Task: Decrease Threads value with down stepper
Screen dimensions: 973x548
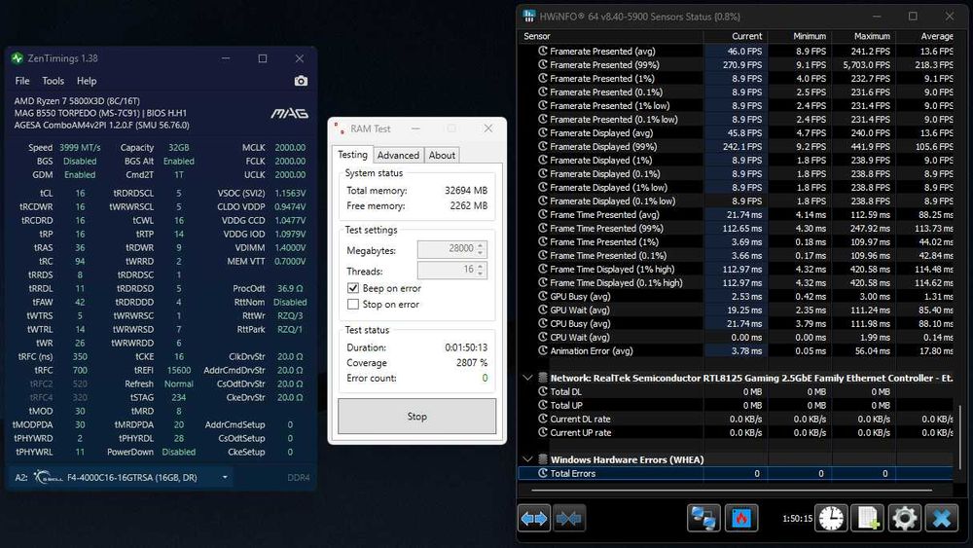Action: pos(481,274)
